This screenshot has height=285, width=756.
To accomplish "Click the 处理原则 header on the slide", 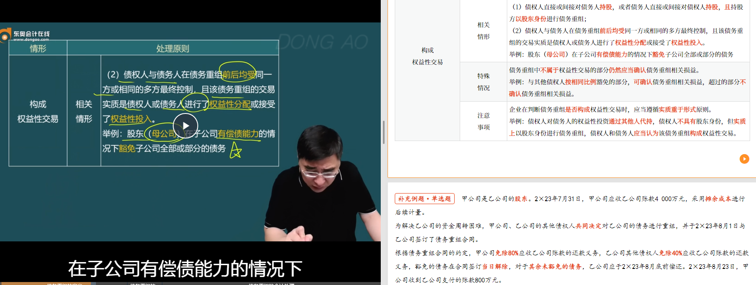I will point(172,49).
